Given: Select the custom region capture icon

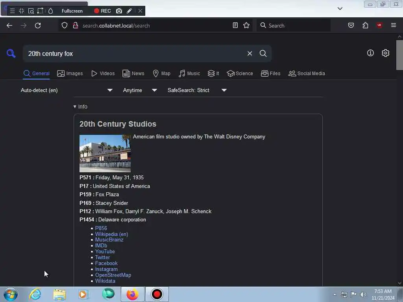Looking at the screenshot, I should 40,11.
